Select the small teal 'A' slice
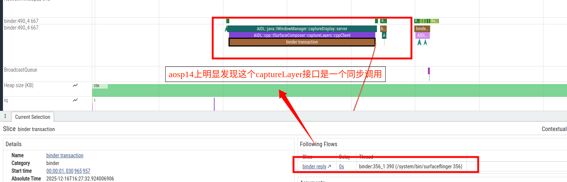The width and height of the screenshot is (567, 182). coord(384,35)
